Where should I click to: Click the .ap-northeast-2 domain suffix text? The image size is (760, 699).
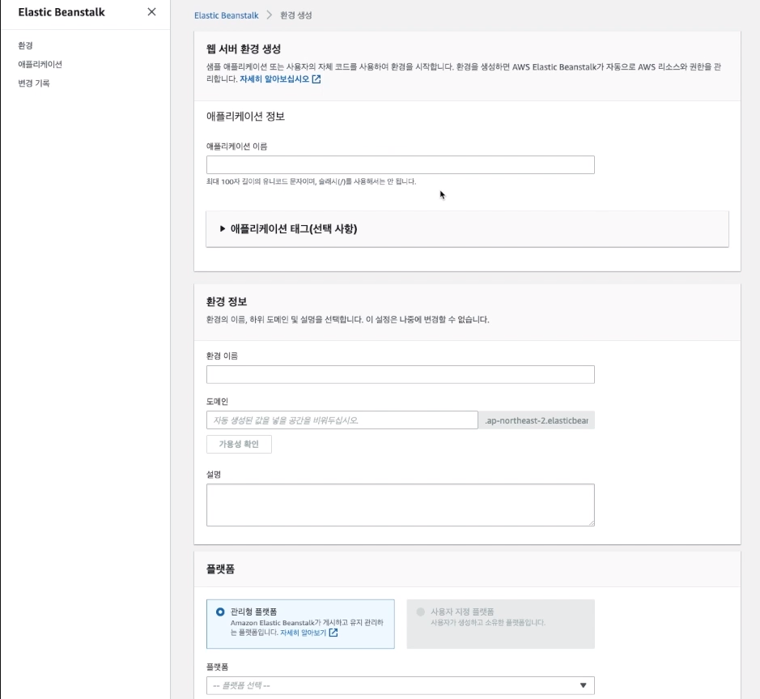coord(537,420)
